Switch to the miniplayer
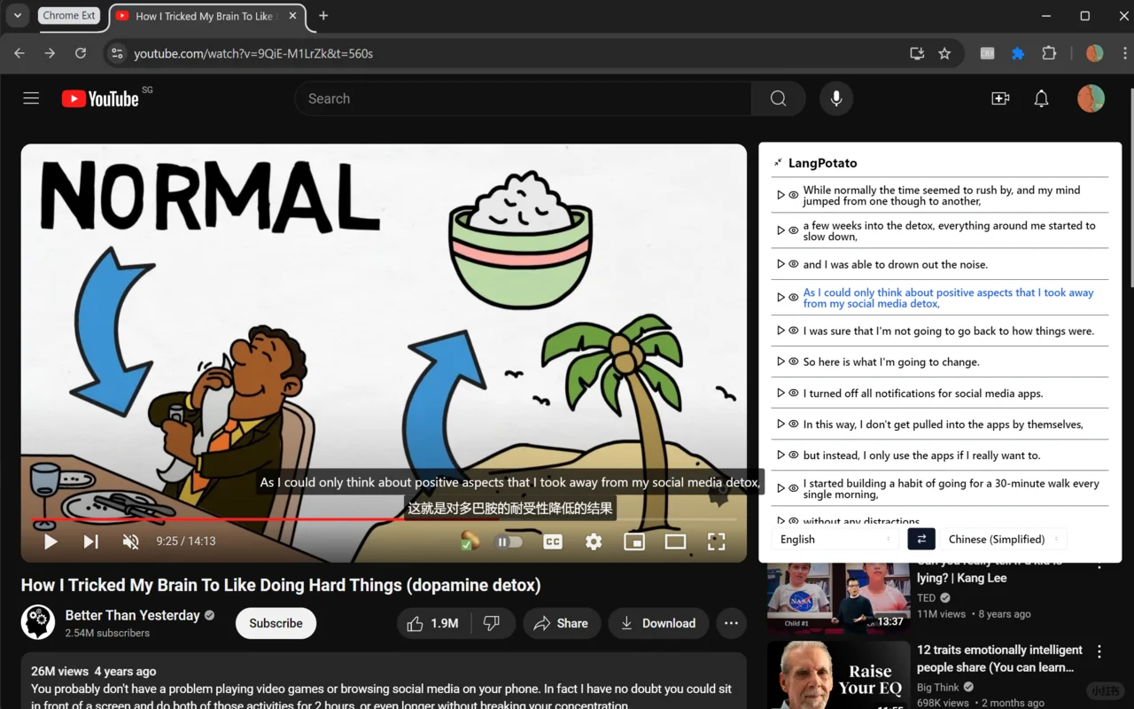1134x709 pixels. [x=634, y=541]
